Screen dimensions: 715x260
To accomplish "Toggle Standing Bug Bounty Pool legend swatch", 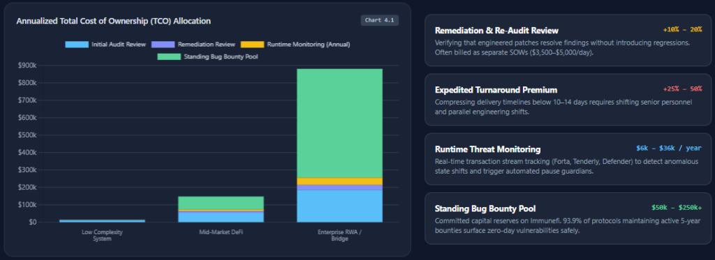I will (169, 57).
